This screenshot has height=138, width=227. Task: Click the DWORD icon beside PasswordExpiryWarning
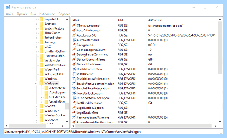[74, 117]
